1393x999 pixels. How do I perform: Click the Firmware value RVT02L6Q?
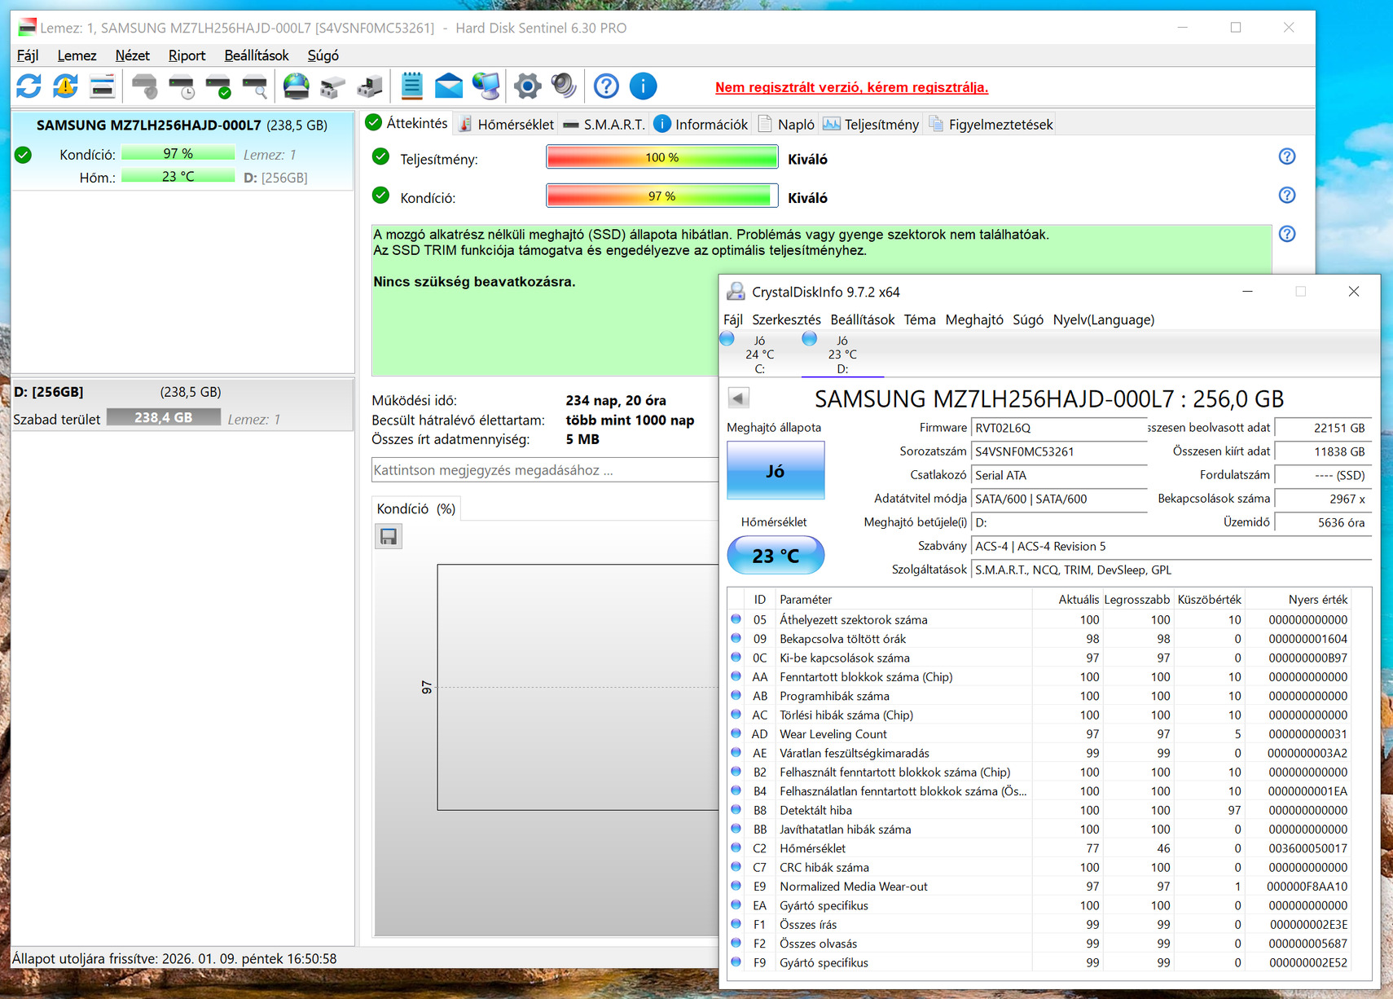click(x=1059, y=428)
